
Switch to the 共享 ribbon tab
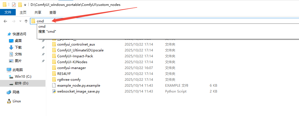[x=38, y=12]
